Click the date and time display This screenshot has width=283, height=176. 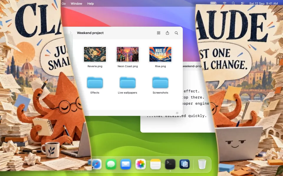(264, 4)
